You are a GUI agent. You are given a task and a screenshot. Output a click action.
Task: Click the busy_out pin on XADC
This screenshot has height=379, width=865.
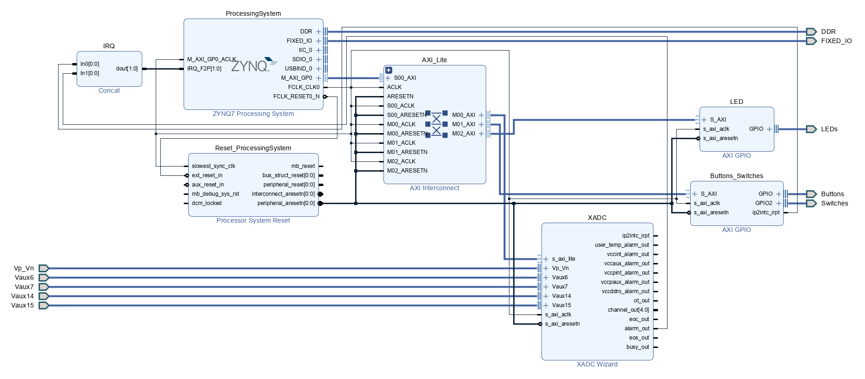point(638,347)
